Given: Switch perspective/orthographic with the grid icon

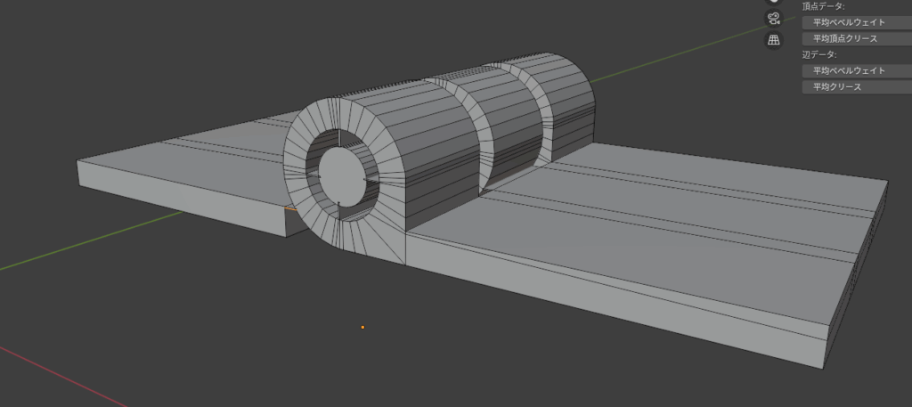Looking at the screenshot, I should click(773, 40).
